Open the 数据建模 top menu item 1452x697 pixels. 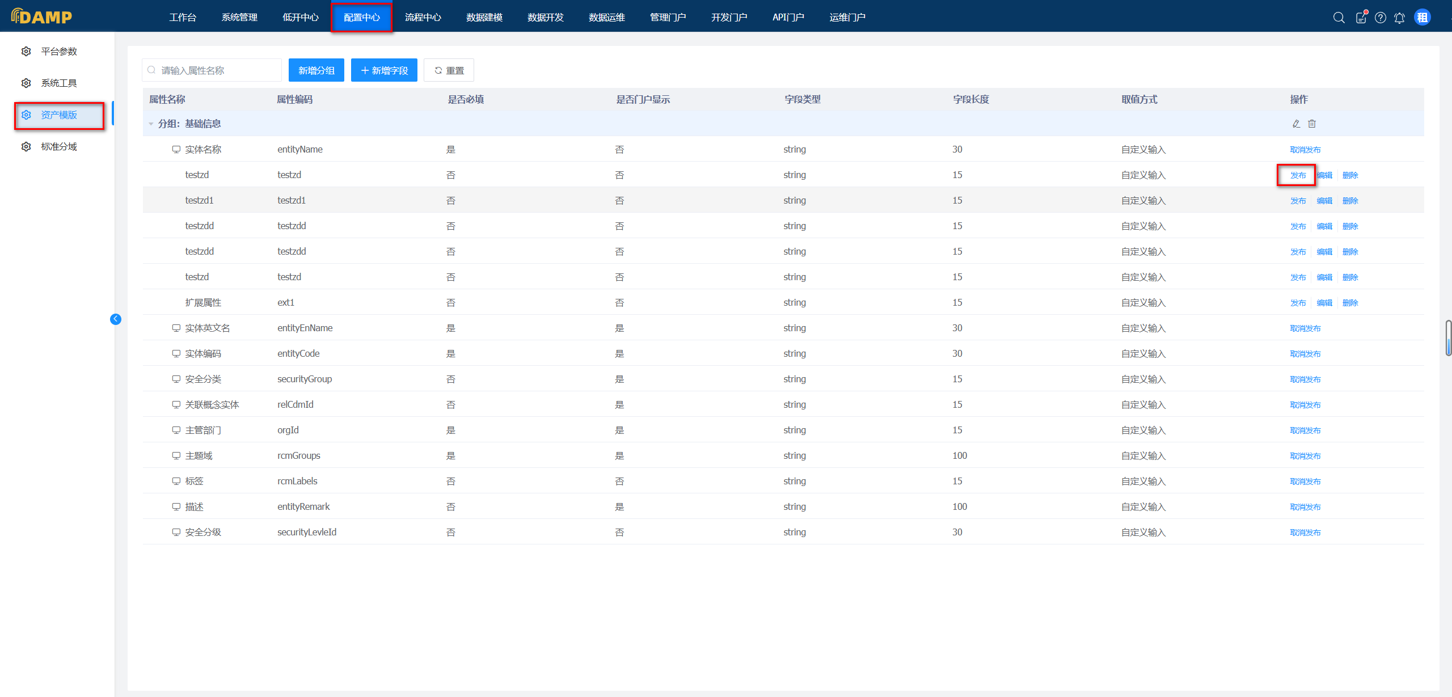[x=484, y=18]
